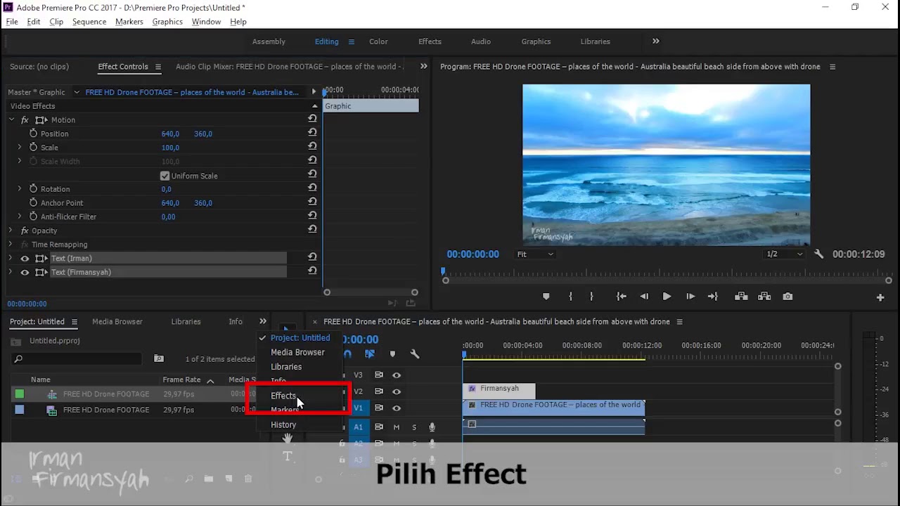Open timeline display settings wrench
Screen dimensions: 900x506
click(x=415, y=354)
